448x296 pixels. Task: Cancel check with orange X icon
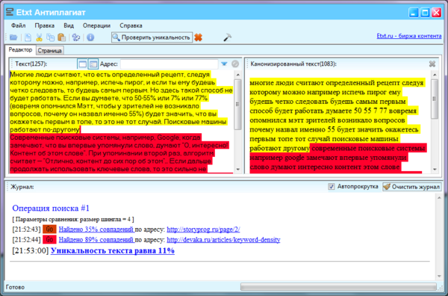(x=199, y=37)
